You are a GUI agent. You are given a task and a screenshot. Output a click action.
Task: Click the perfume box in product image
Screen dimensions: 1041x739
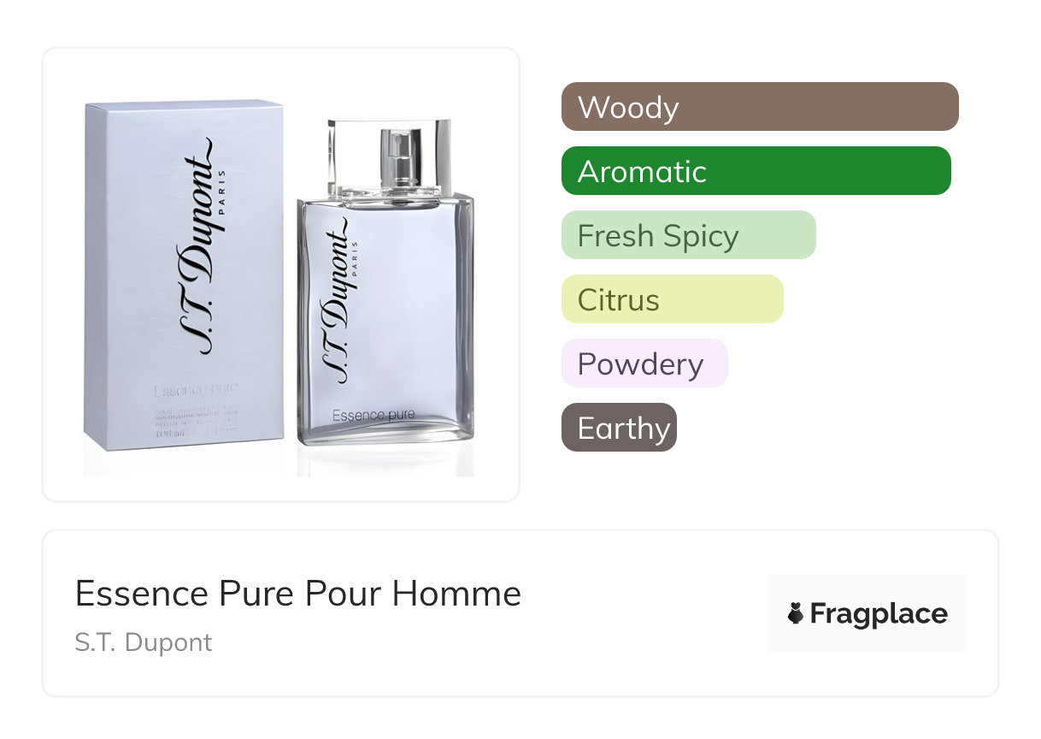click(184, 275)
